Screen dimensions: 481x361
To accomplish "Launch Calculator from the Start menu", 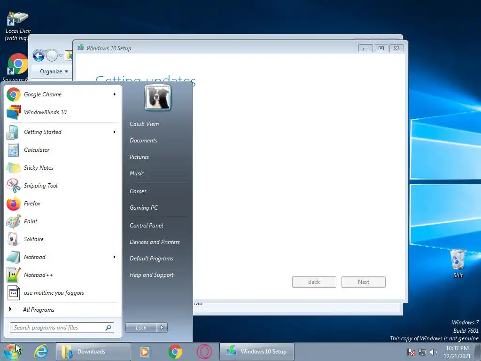I will point(62,150).
